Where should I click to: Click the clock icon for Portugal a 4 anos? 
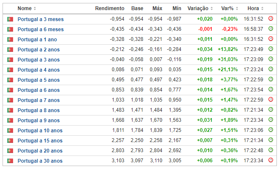[271, 69]
